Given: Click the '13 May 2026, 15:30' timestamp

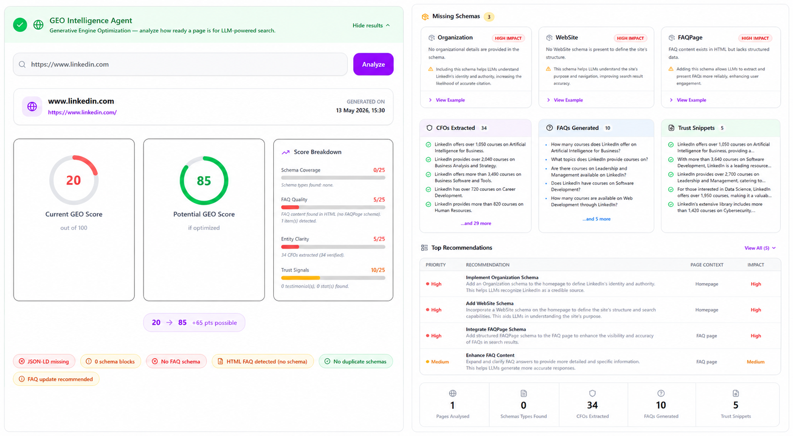Looking at the screenshot, I should click(x=360, y=111).
